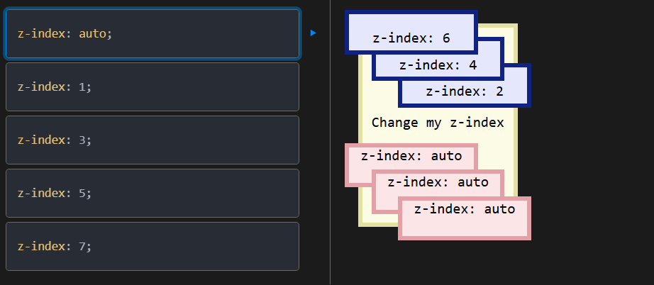
Task: Select the 'z-index: 5;' code option
Action: 153,193
